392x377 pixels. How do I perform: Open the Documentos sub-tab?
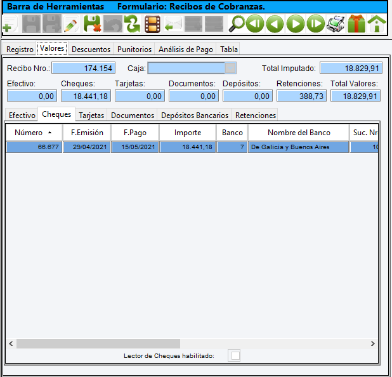[x=133, y=116]
